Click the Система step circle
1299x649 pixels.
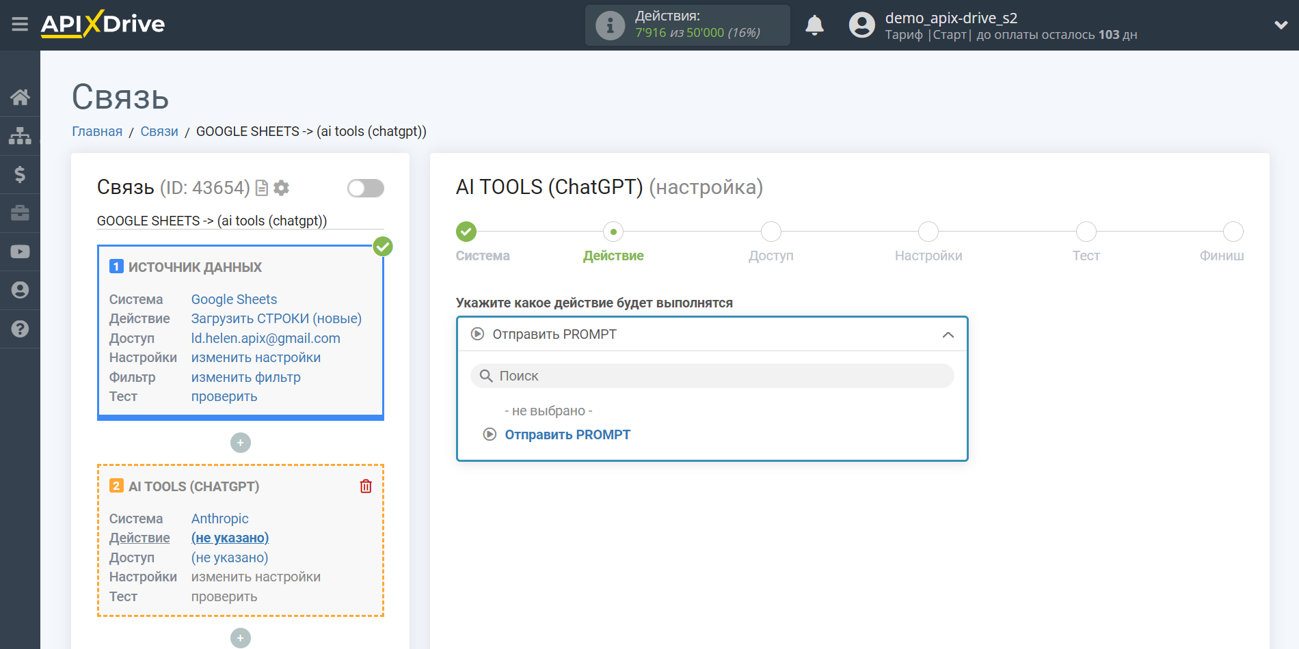[x=466, y=232]
